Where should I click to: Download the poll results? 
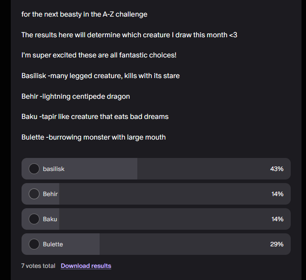(x=86, y=266)
